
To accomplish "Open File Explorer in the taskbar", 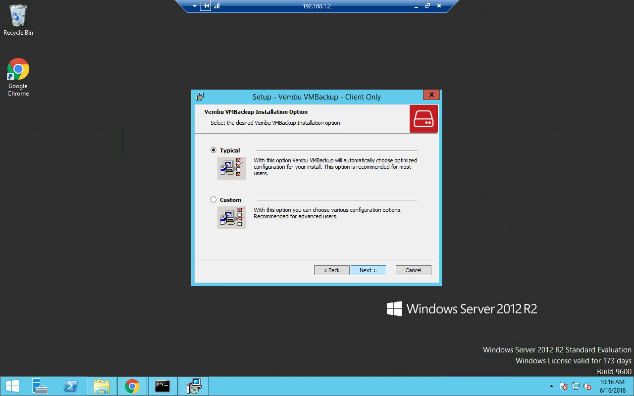I will (x=102, y=386).
